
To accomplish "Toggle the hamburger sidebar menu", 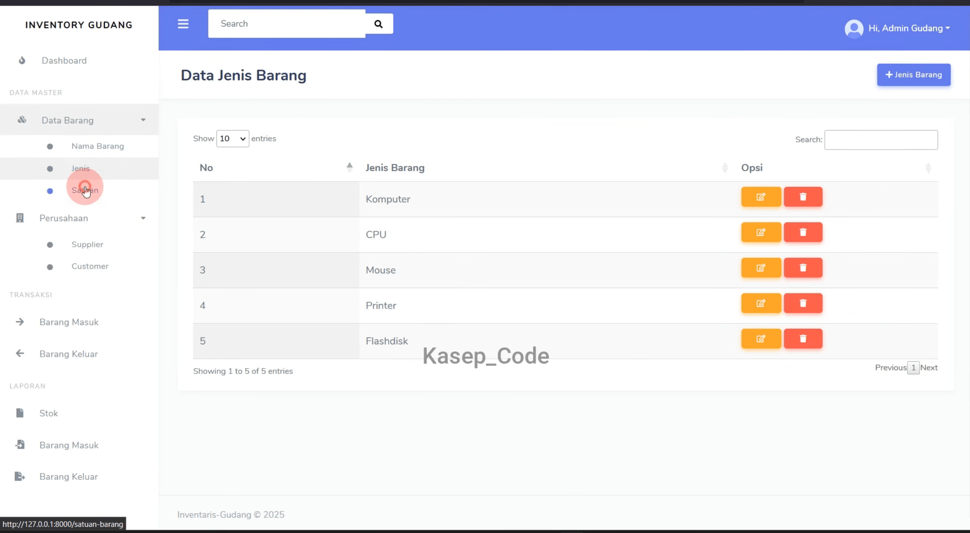I will point(183,24).
